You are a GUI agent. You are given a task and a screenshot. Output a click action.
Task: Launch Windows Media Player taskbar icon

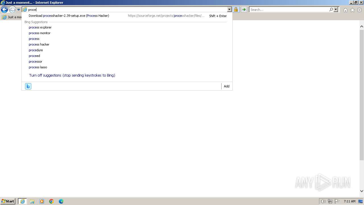tap(42, 201)
